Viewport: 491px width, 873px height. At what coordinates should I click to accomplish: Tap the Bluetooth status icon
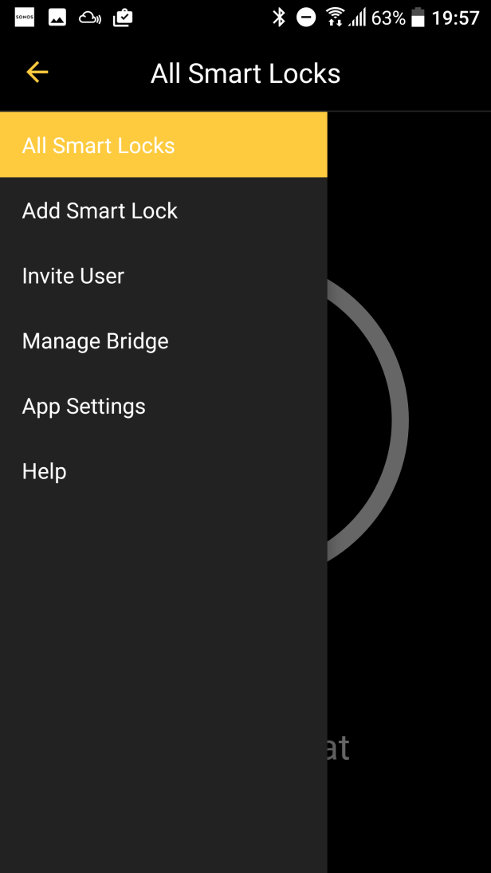[279, 18]
